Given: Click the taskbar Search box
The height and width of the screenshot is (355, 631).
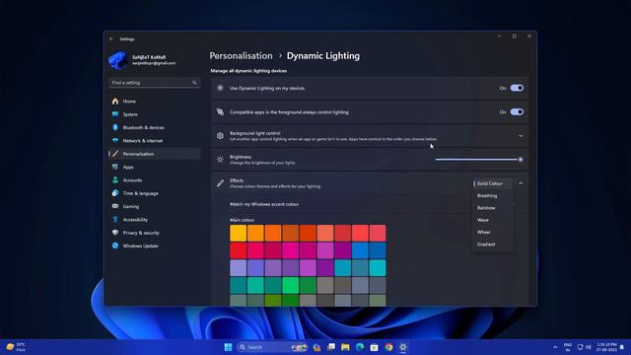Looking at the screenshot, I should [x=272, y=347].
